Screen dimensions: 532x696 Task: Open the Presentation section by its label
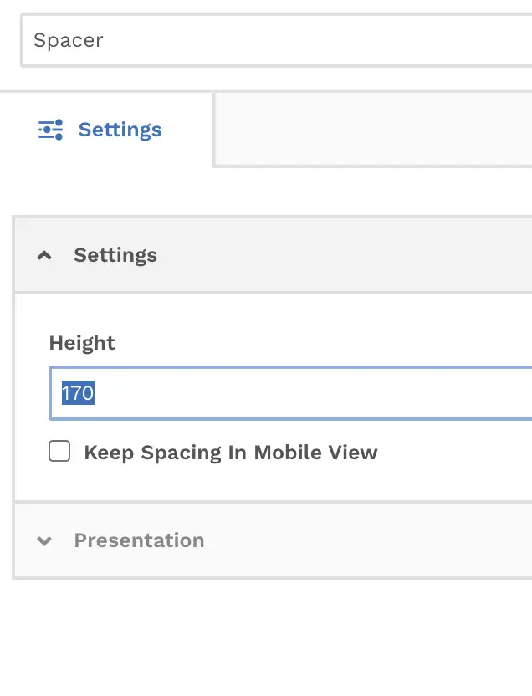(139, 540)
